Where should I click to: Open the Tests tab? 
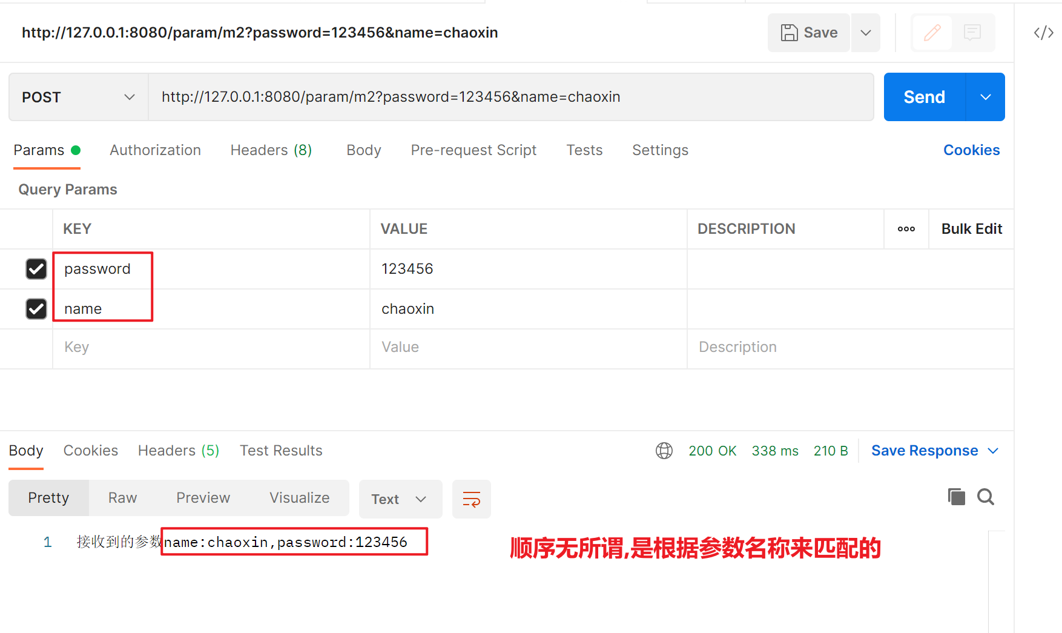584,150
